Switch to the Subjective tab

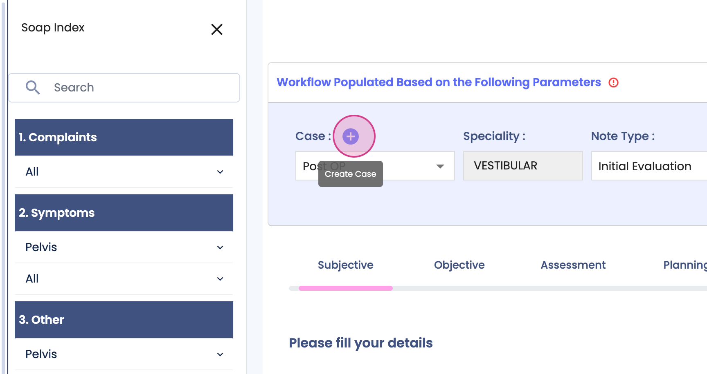click(x=345, y=265)
